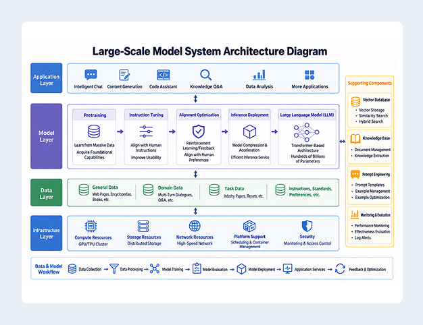423x325 pixels.
Task: Click database icon beside Instructions, Standards
Action: [280, 190]
